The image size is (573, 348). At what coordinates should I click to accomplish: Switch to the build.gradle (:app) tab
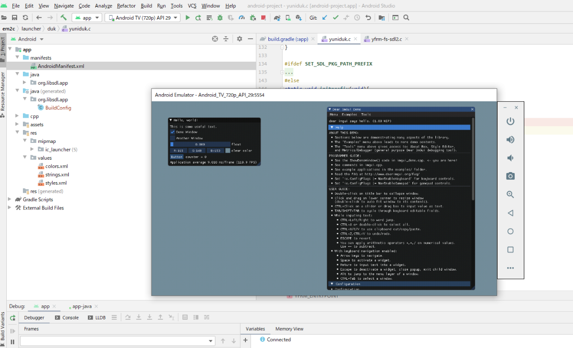(x=287, y=39)
